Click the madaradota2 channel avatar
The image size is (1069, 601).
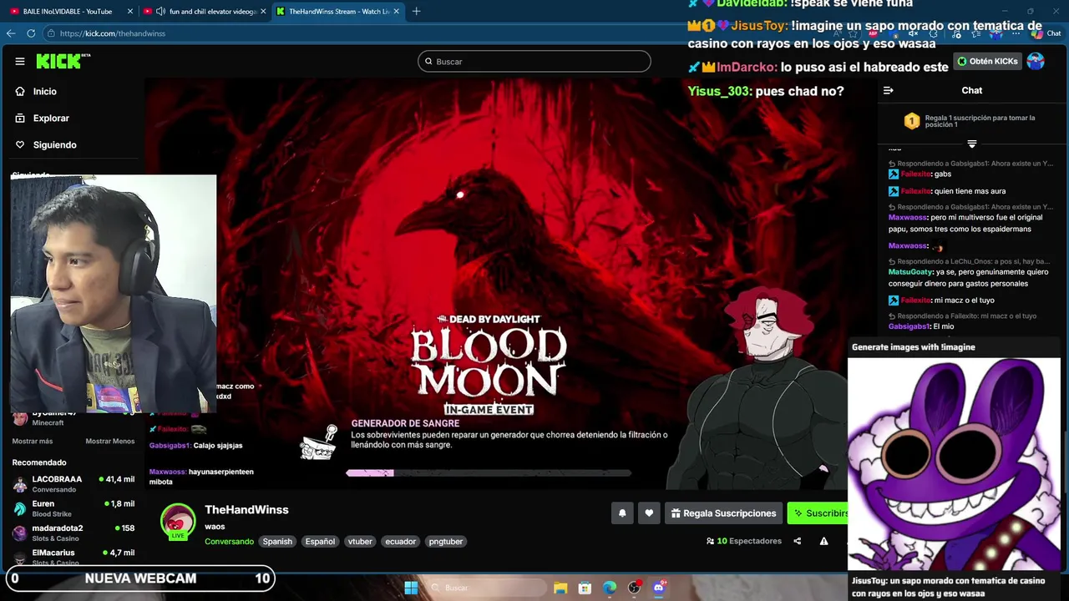(20, 533)
